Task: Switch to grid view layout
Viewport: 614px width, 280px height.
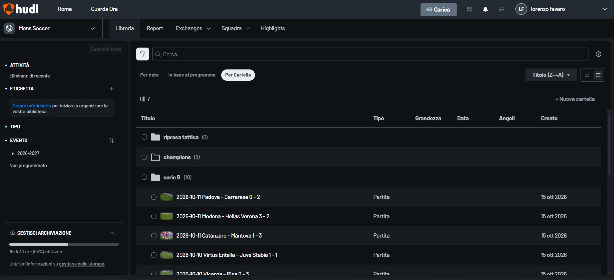Action: 587,75
